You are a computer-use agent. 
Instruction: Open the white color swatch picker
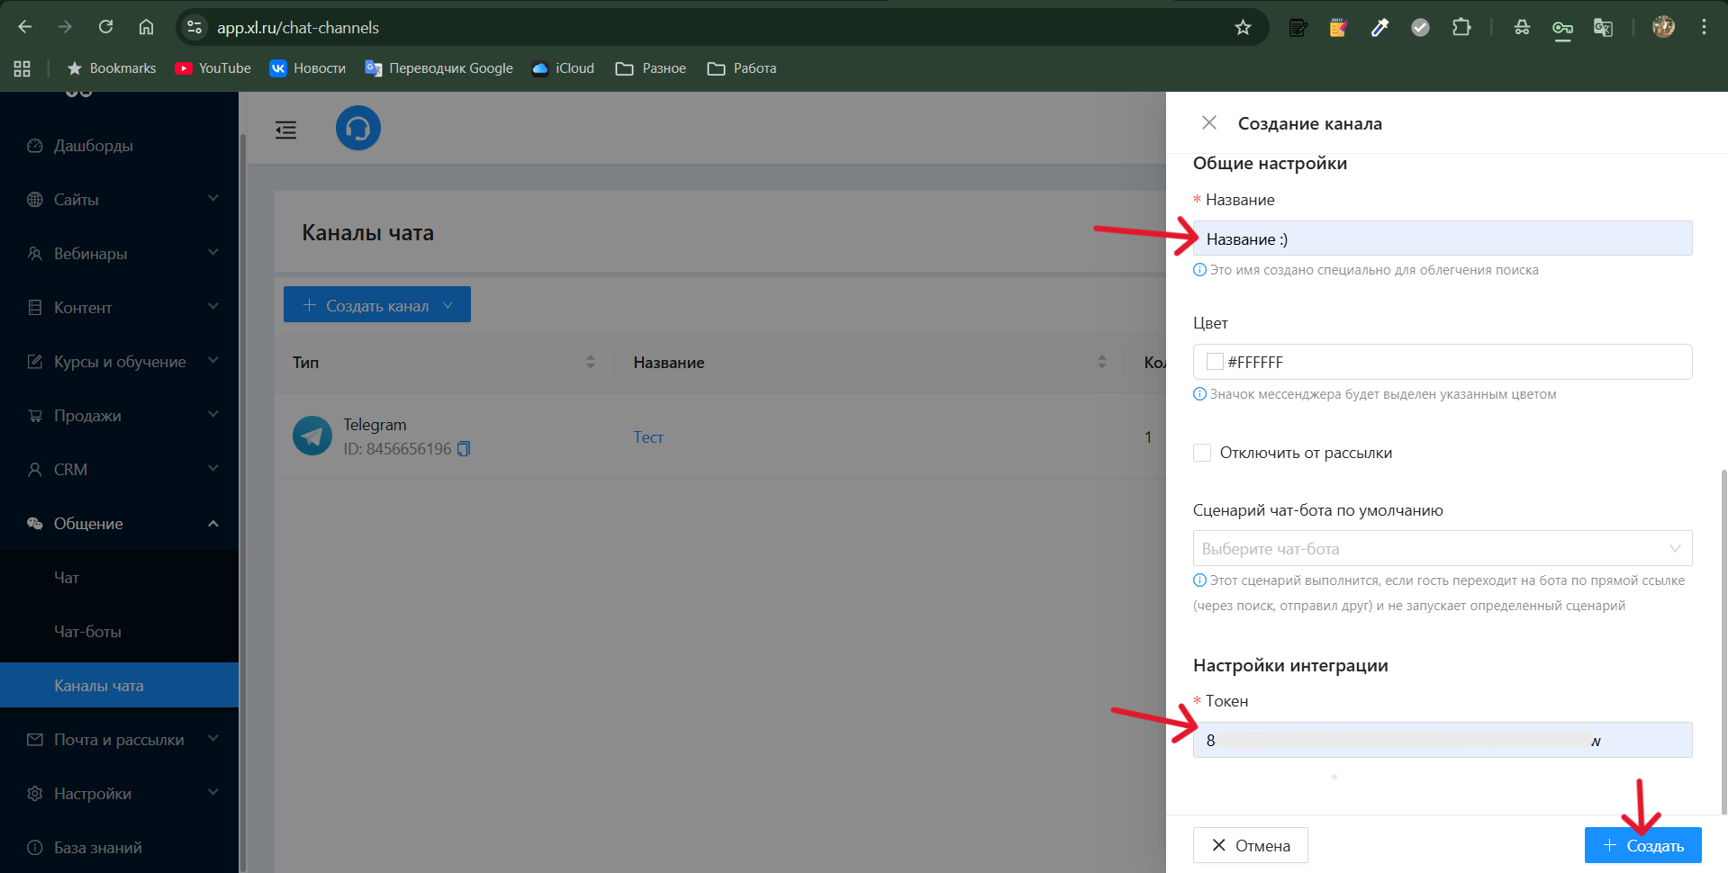click(1215, 362)
